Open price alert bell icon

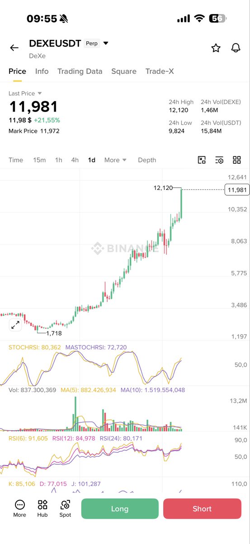tap(236, 48)
